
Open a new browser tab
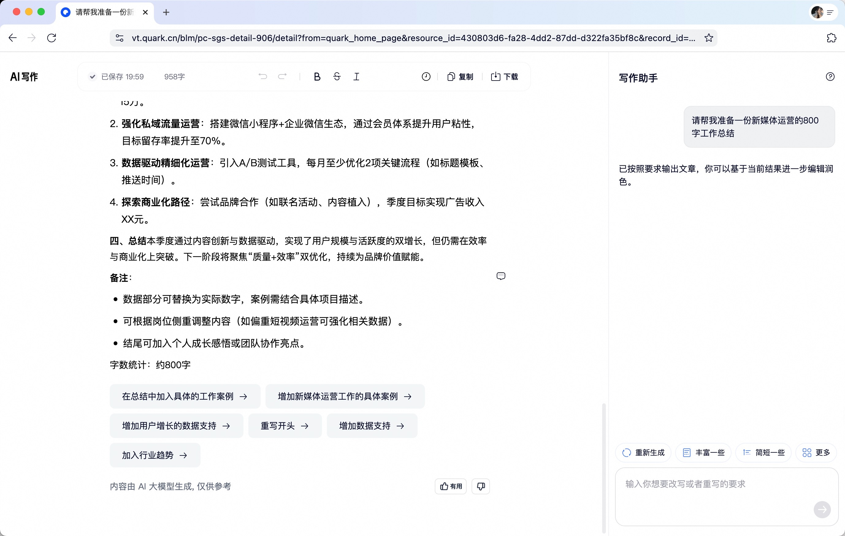coord(166,12)
